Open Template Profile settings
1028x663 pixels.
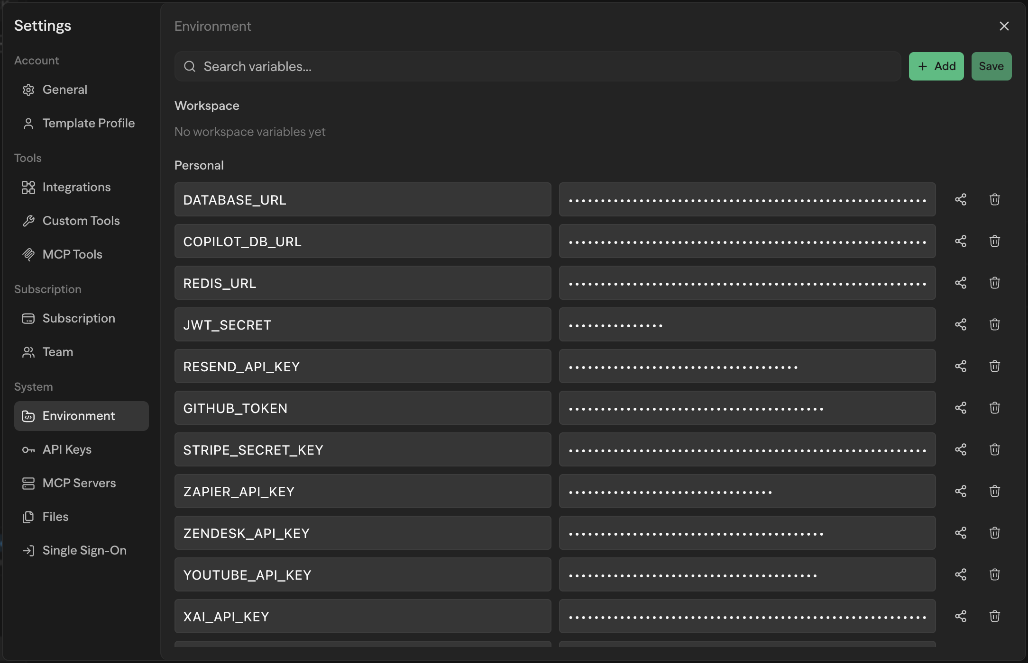(88, 123)
